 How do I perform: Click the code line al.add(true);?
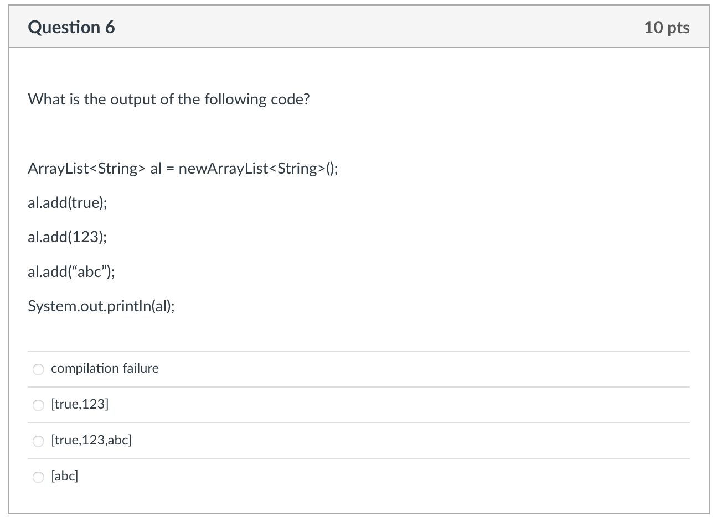pyautogui.click(x=68, y=203)
